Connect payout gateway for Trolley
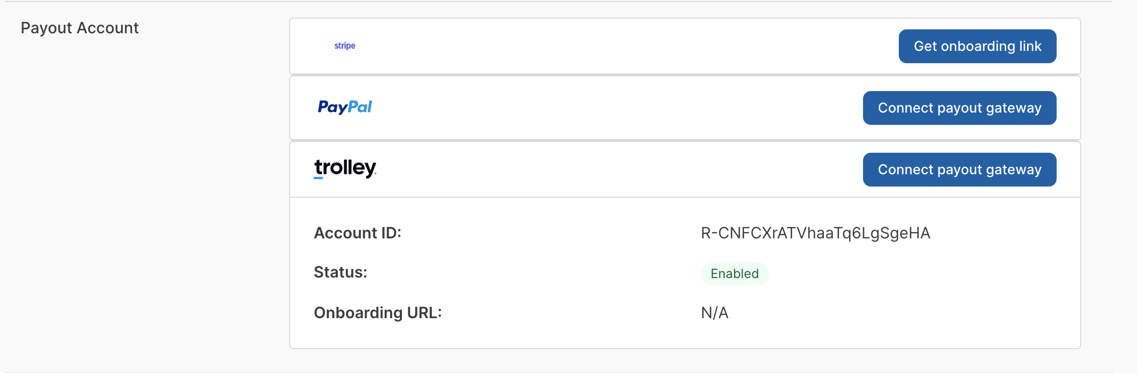Viewport: 1137px width, 373px height. coord(959,169)
